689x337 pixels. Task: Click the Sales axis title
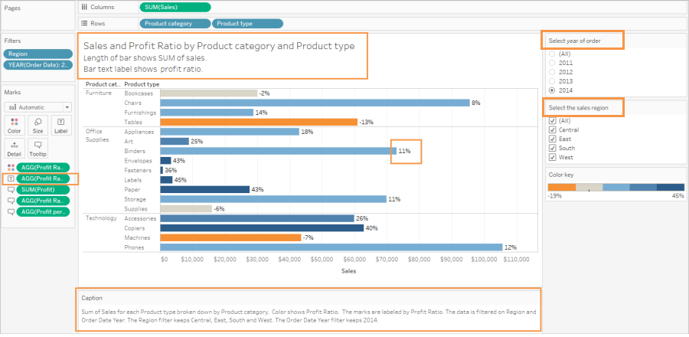(348, 271)
